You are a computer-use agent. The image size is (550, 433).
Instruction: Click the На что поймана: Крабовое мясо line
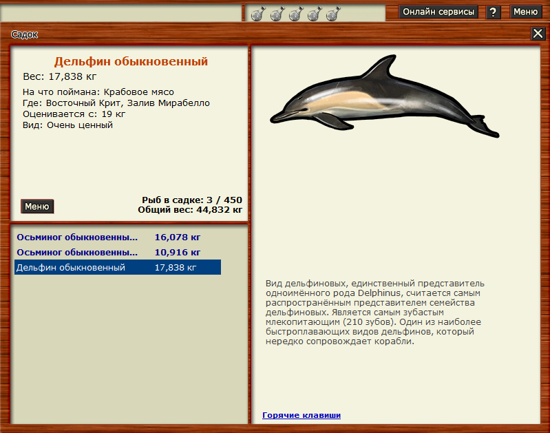click(98, 92)
